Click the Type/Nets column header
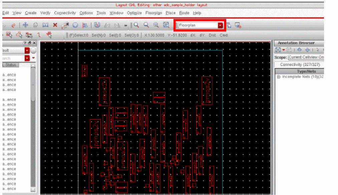This screenshot has width=338, height=195. tap(306, 71)
